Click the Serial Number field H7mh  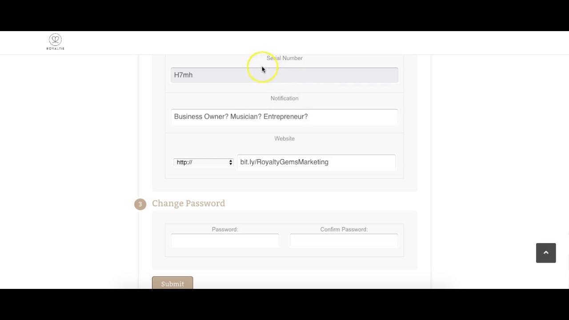click(284, 75)
